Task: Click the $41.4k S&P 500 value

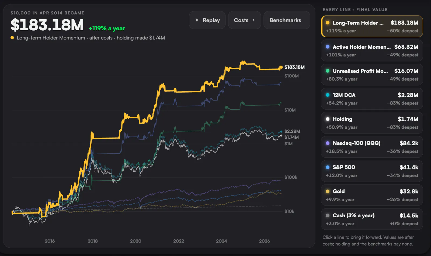Action: tap(409, 167)
